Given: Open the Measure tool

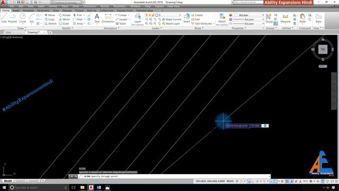Looking at the screenshot, I should coord(286,18).
